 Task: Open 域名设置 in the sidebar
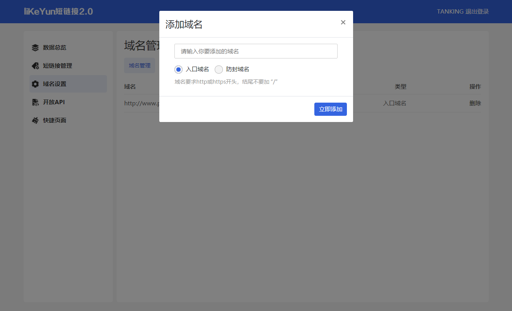[68, 84]
